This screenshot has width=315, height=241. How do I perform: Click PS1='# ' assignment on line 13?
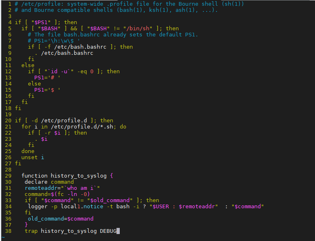click(x=47, y=77)
